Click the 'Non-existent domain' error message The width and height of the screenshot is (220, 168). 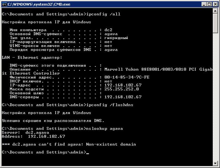click(x=111, y=144)
